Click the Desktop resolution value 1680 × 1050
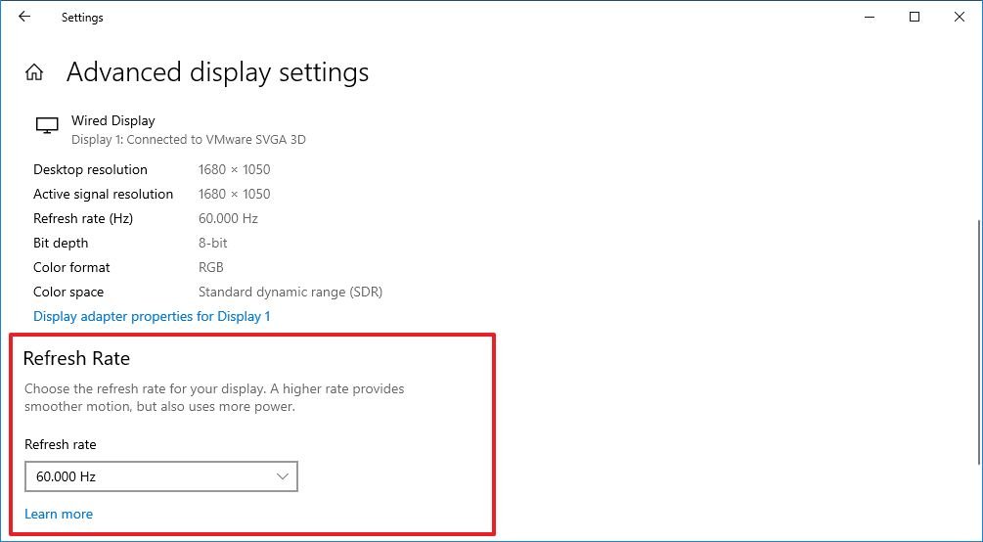 pos(234,169)
